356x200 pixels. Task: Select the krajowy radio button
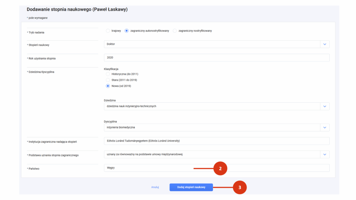108,31
